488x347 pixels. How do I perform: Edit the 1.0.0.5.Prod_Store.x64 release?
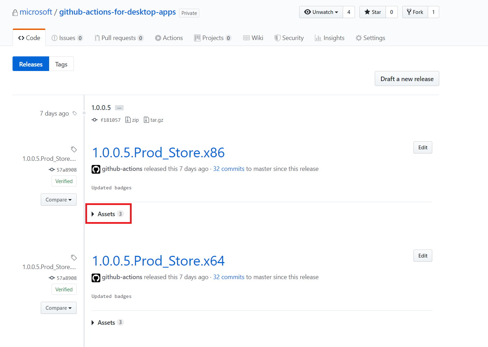point(423,256)
